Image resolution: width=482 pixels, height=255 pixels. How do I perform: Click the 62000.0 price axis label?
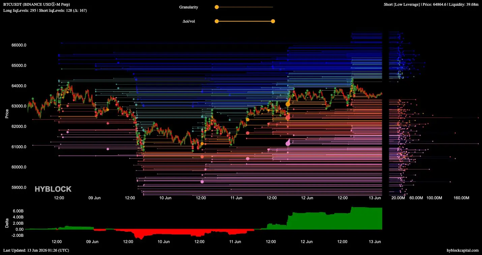[19, 126]
